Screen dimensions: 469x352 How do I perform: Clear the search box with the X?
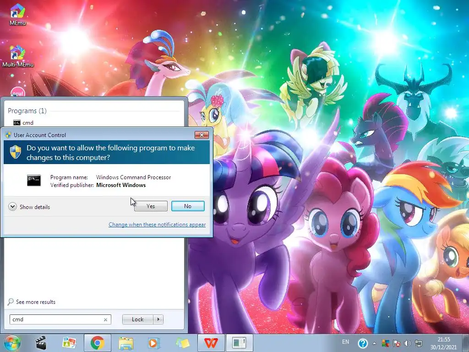click(105, 319)
